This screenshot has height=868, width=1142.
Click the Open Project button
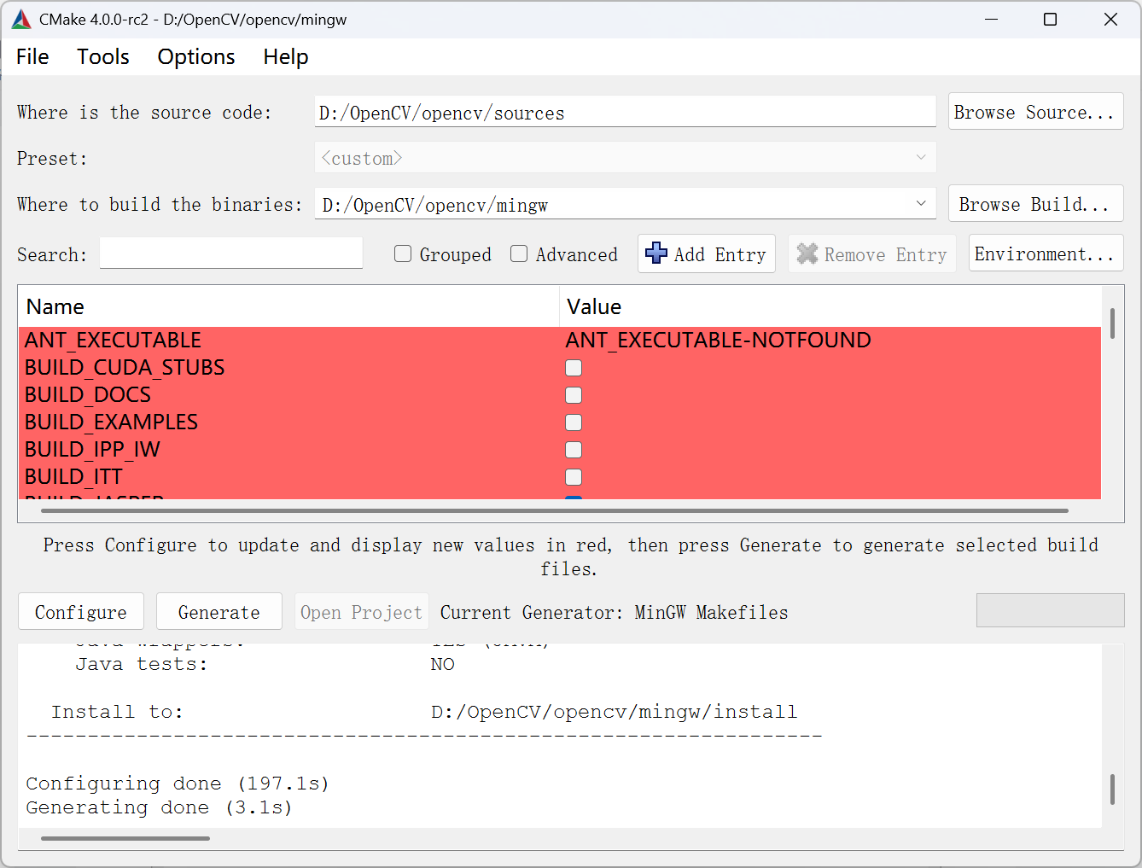point(362,612)
